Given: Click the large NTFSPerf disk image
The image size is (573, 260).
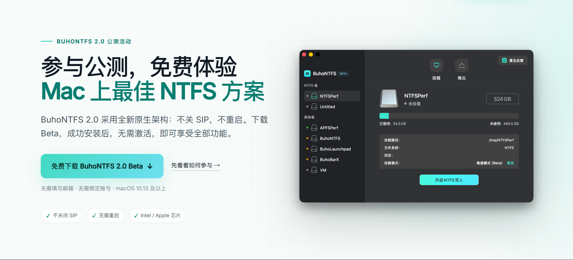Looking at the screenshot, I should click(389, 99).
